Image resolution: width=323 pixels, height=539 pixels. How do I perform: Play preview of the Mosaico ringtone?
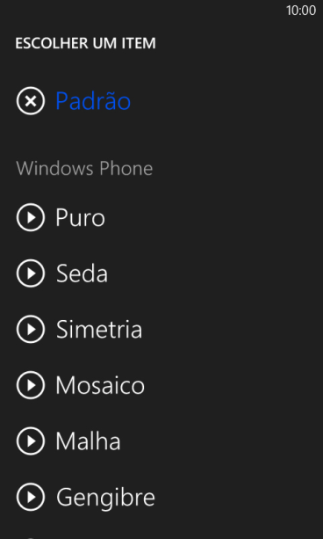(x=31, y=385)
